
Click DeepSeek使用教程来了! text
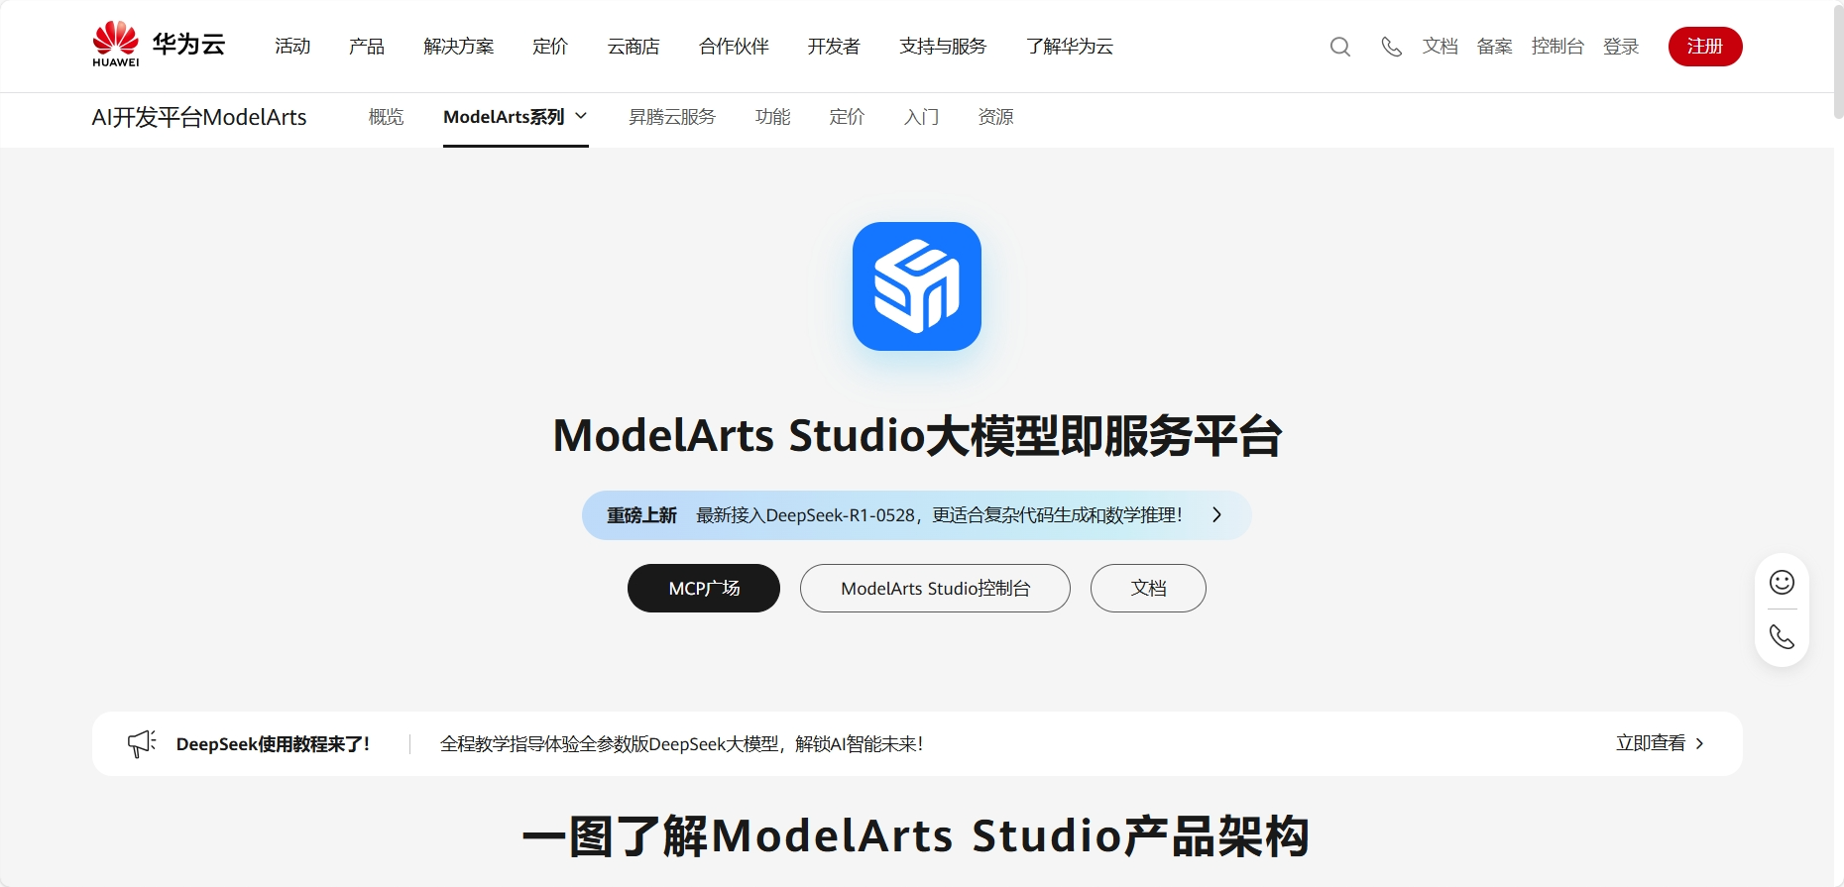[273, 744]
